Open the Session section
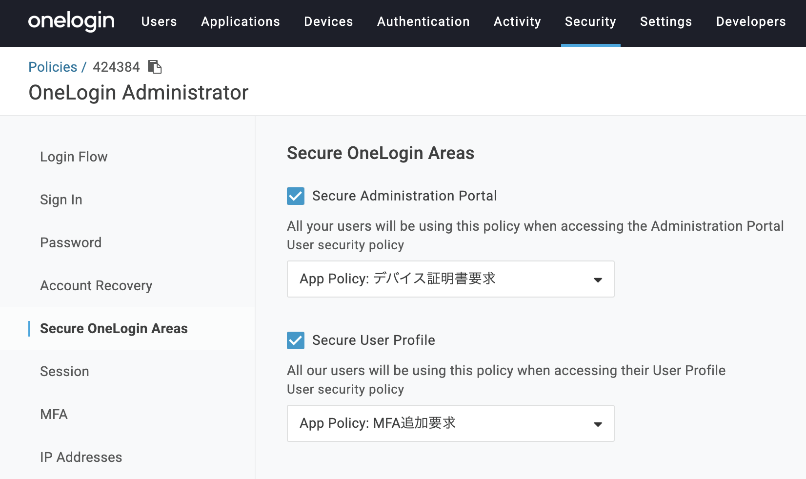 click(x=64, y=371)
